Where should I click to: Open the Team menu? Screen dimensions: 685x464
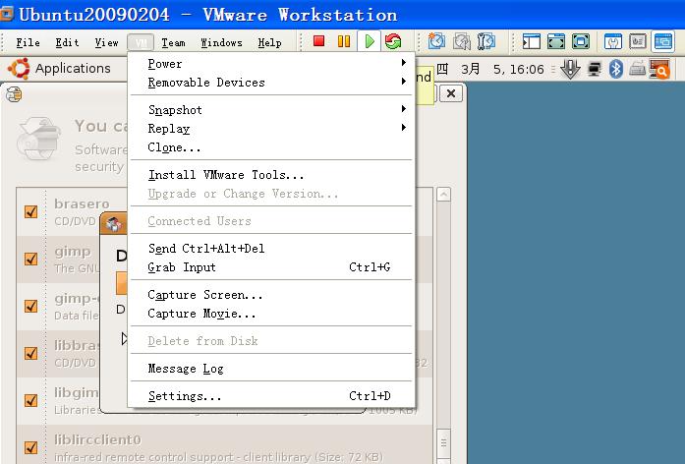(173, 42)
